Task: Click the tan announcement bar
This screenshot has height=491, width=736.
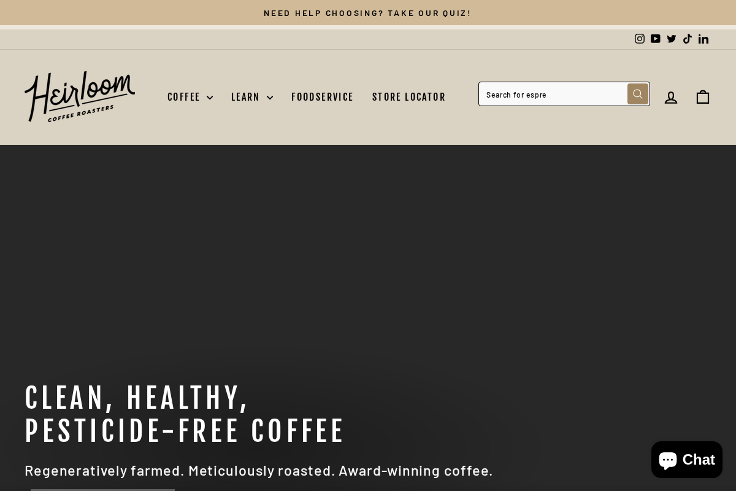Action: click(x=123, y=13)
